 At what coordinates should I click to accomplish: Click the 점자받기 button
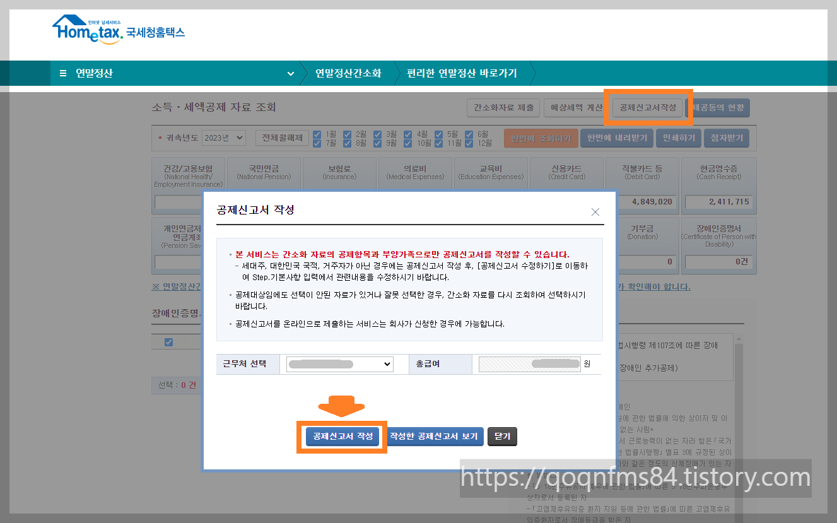727,138
